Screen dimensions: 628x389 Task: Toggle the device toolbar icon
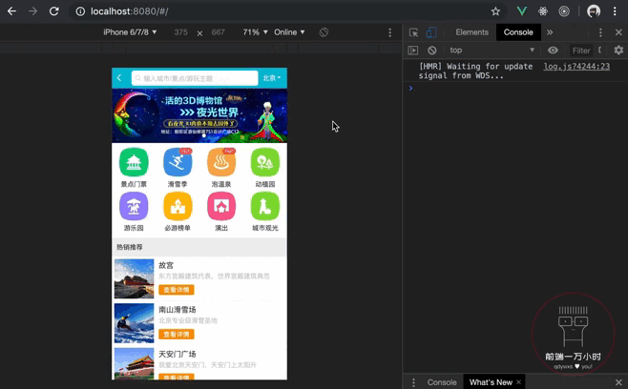pos(431,32)
